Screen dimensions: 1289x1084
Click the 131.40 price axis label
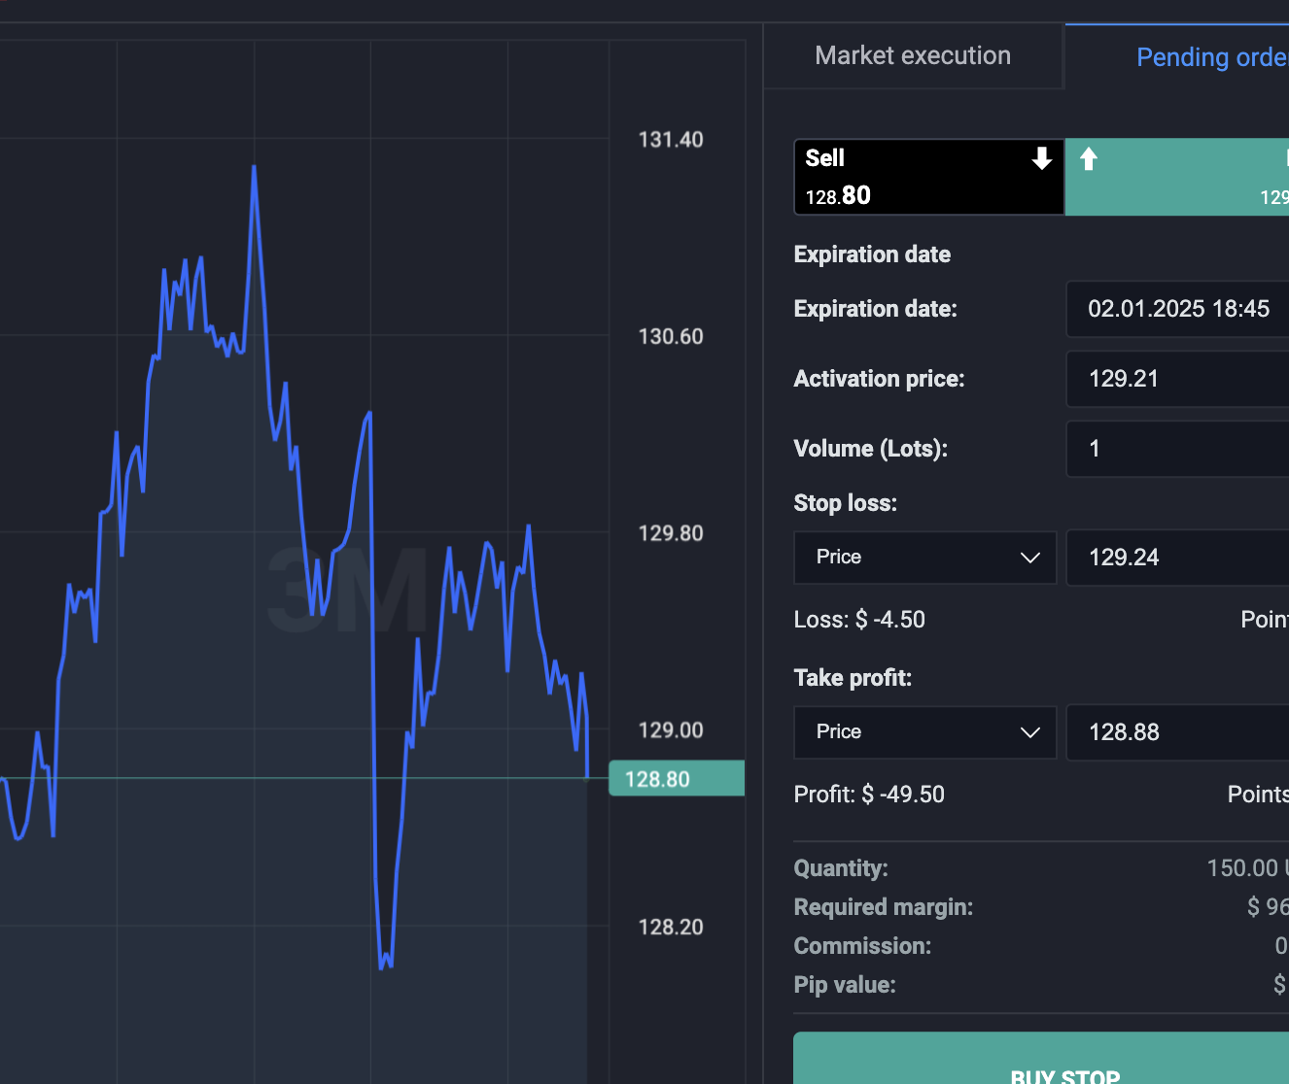670,140
